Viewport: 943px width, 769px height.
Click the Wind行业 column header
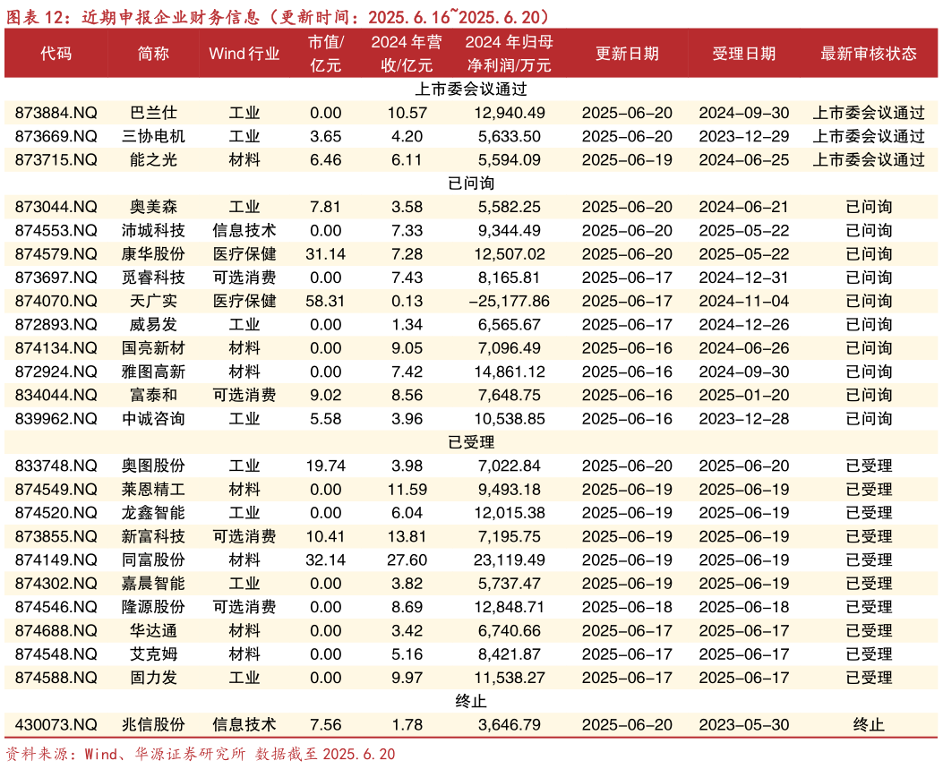[x=244, y=54]
